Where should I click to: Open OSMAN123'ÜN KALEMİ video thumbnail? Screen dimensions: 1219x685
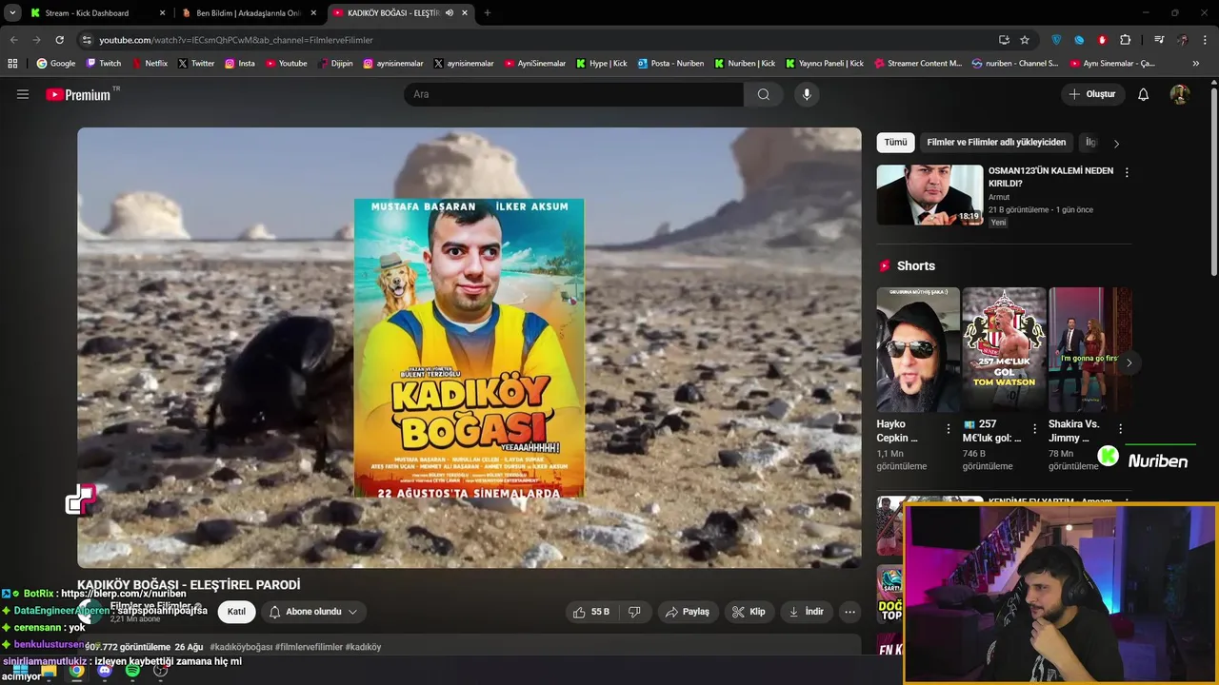(929, 195)
